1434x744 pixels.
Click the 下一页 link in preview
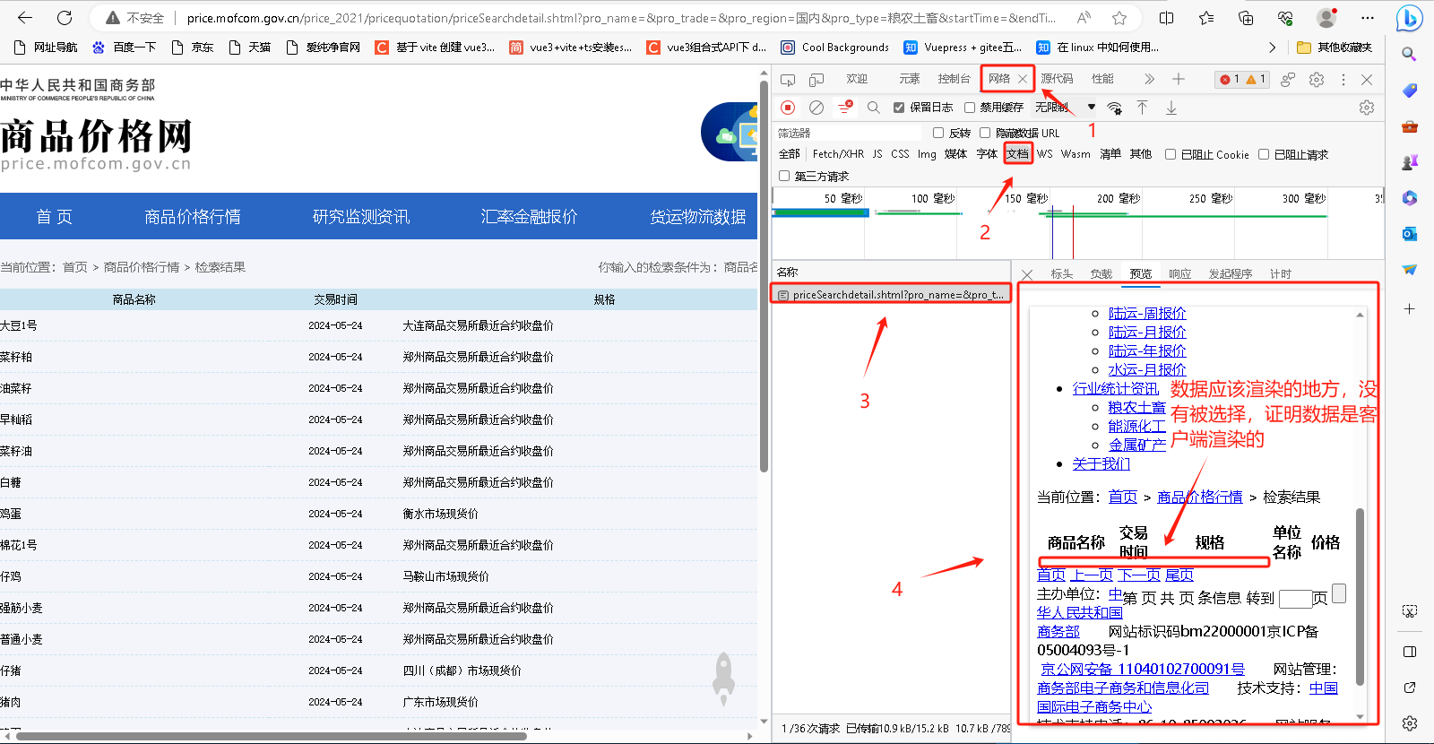coord(1139,575)
